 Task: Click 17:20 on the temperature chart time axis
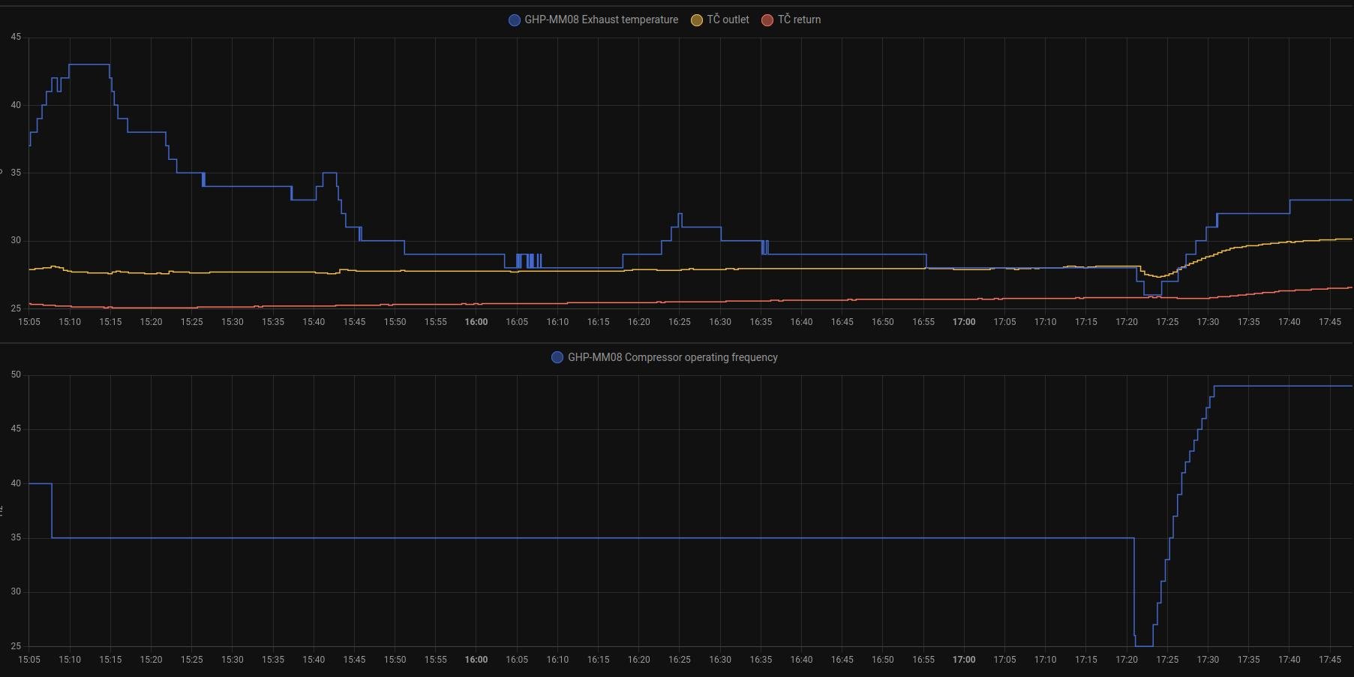point(1127,322)
